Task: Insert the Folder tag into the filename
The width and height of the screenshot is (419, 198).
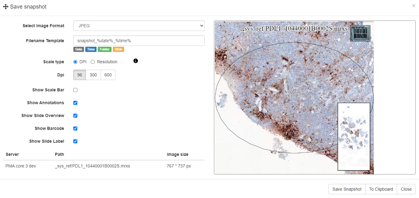Action: pos(105,49)
